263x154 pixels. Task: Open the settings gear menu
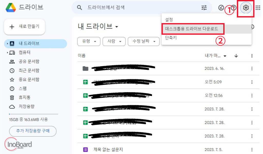click(246, 7)
